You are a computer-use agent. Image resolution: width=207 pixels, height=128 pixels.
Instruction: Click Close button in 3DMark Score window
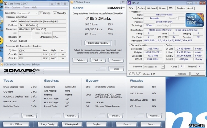point(116,69)
